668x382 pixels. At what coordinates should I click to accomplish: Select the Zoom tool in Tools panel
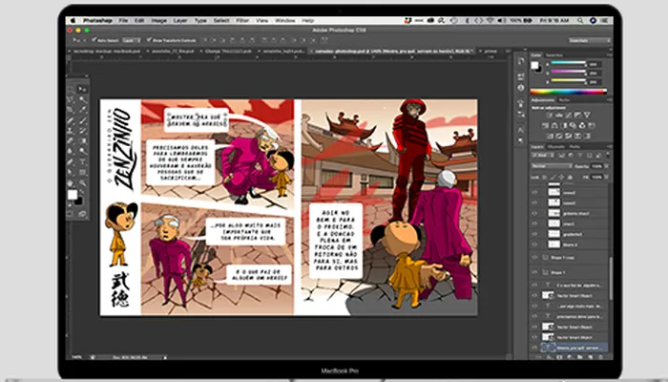82,182
